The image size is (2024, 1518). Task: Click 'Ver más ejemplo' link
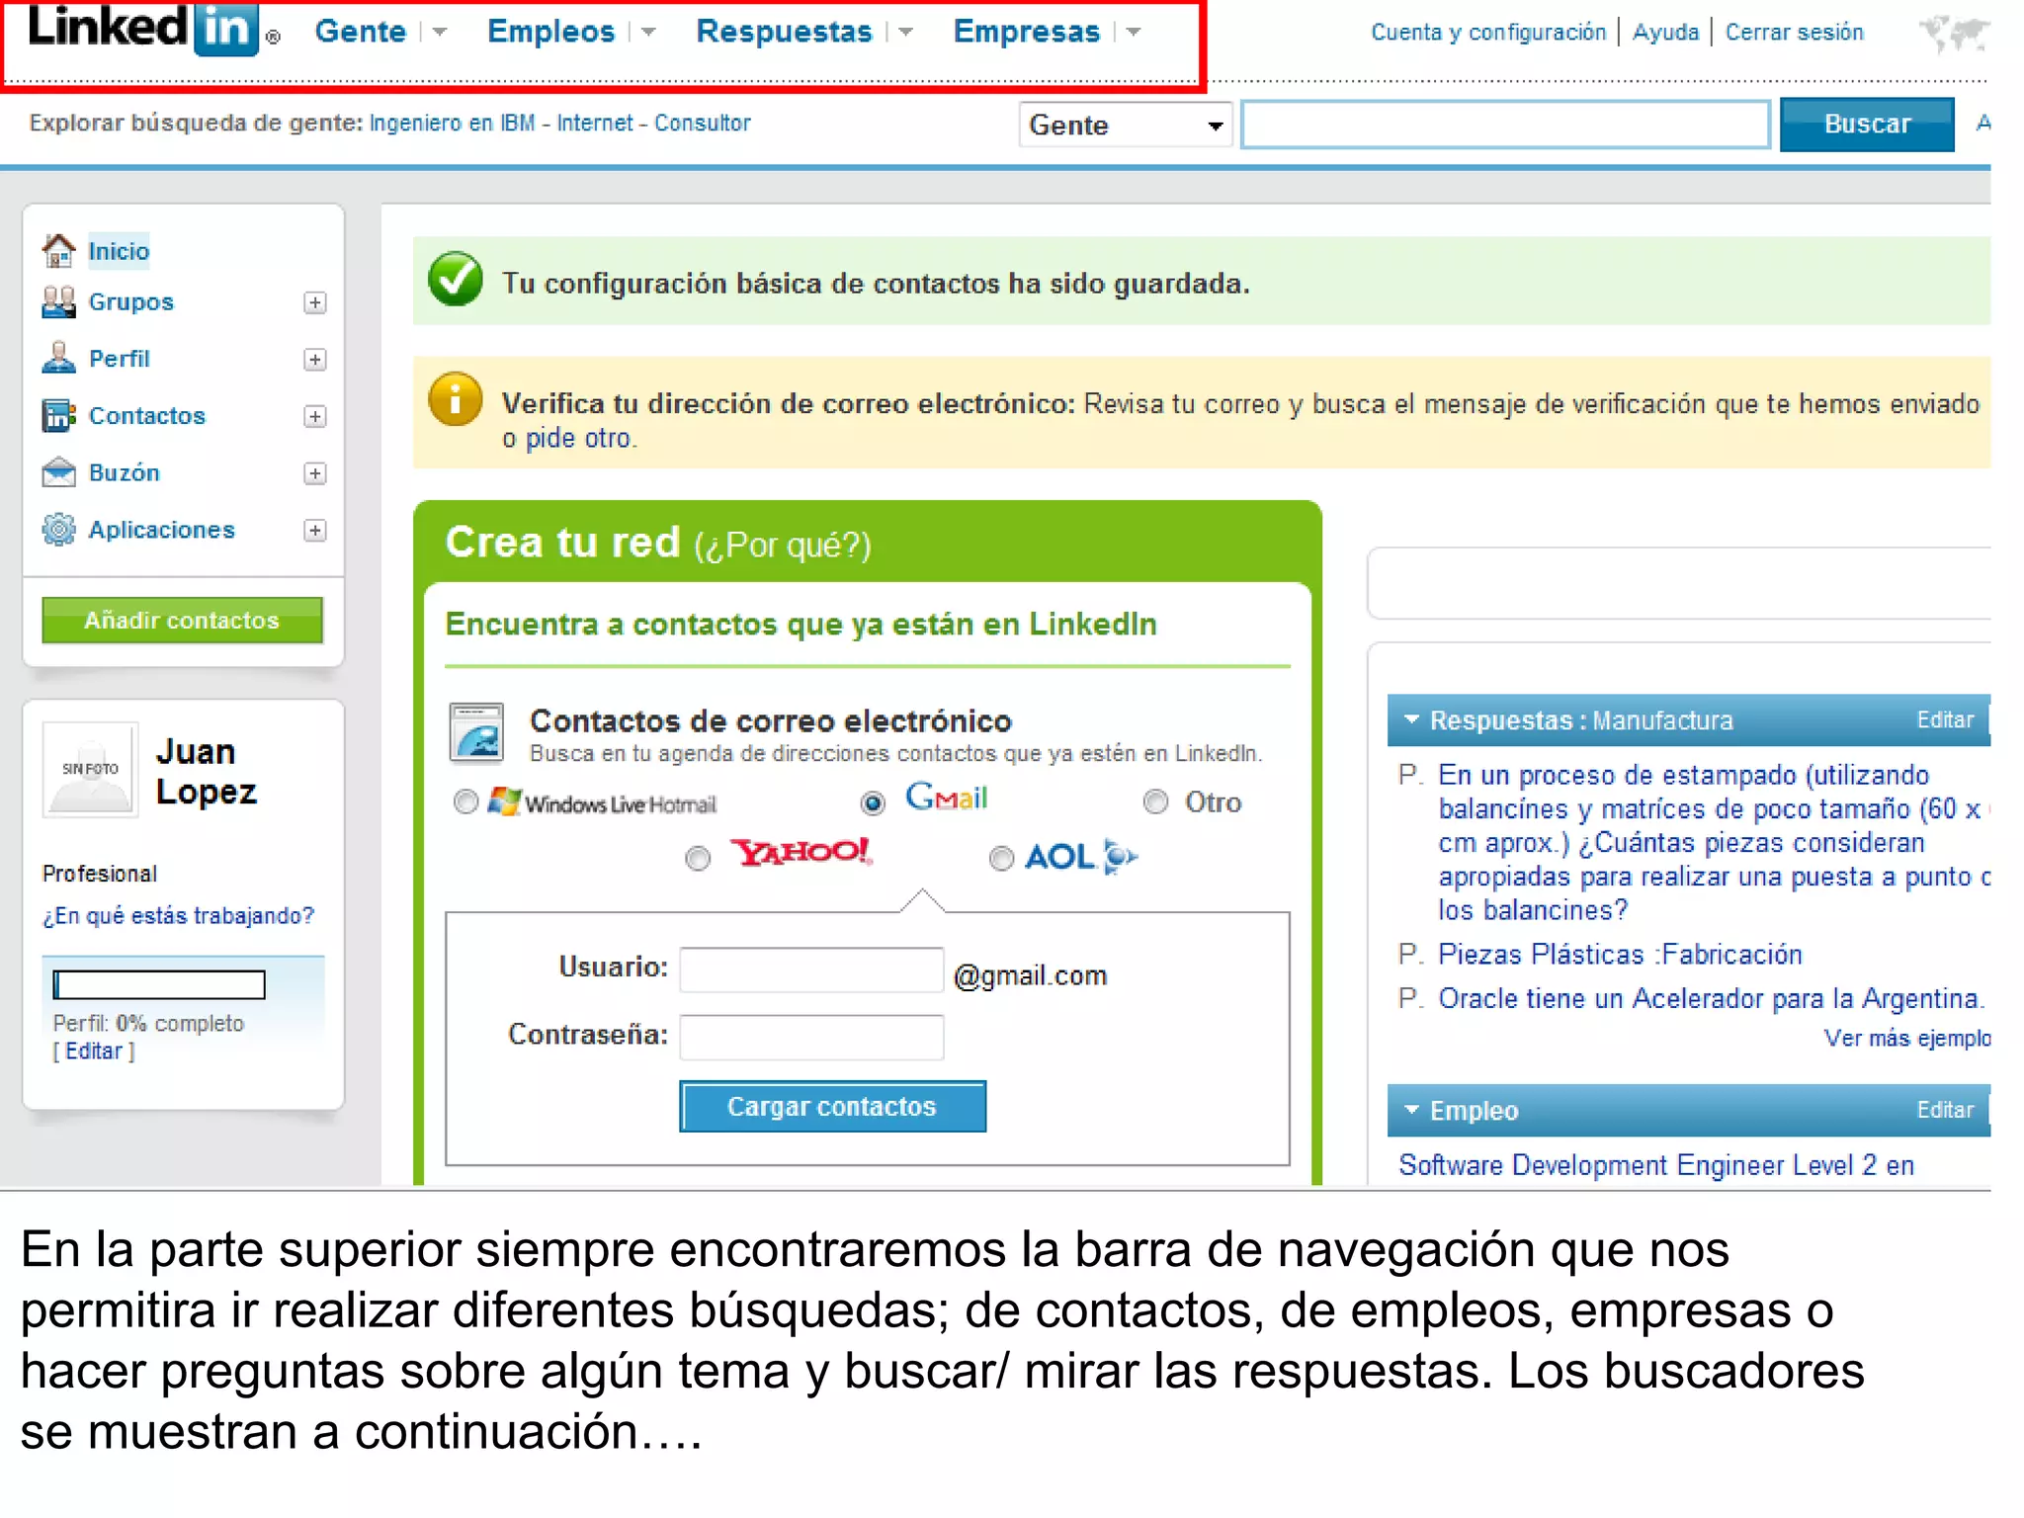(1907, 1038)
